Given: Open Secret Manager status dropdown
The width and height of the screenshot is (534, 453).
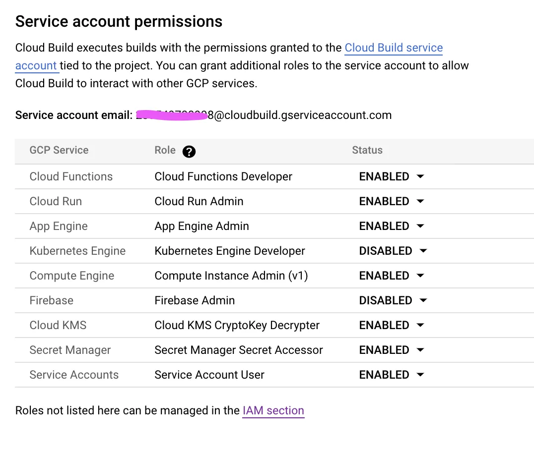Looking at the screenshot, I should click(x=392, y=350).
